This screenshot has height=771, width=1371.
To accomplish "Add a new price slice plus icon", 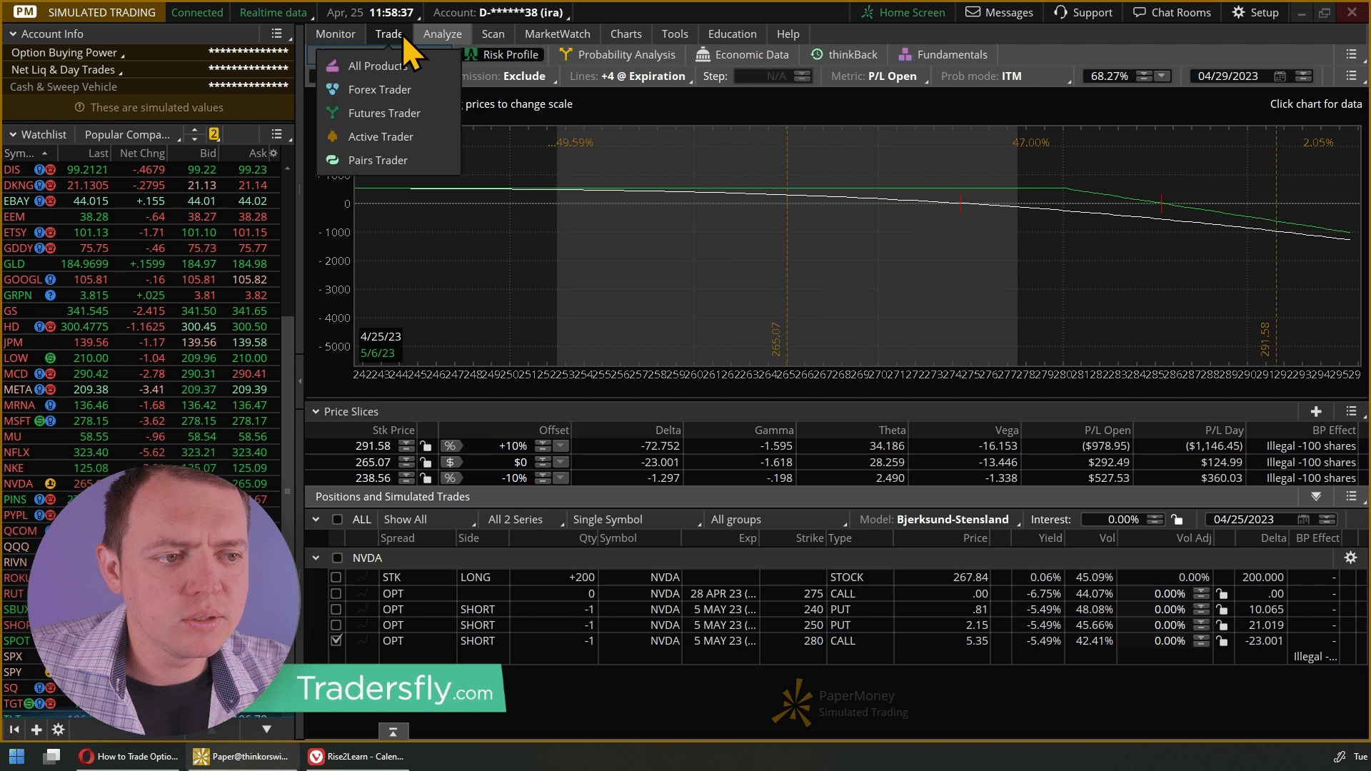I will tap(1316, 411).
